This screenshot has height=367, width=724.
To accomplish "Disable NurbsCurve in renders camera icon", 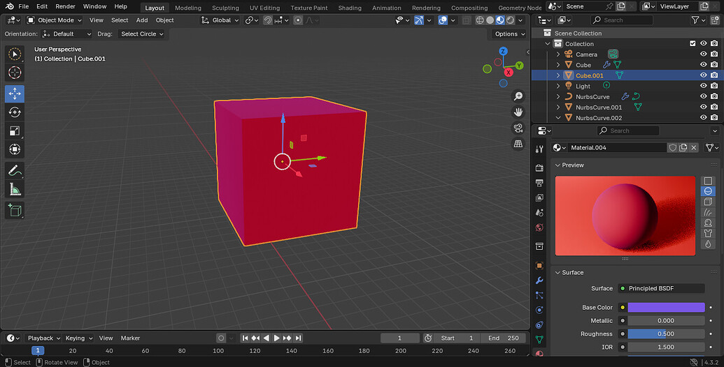I will (714, 97).
